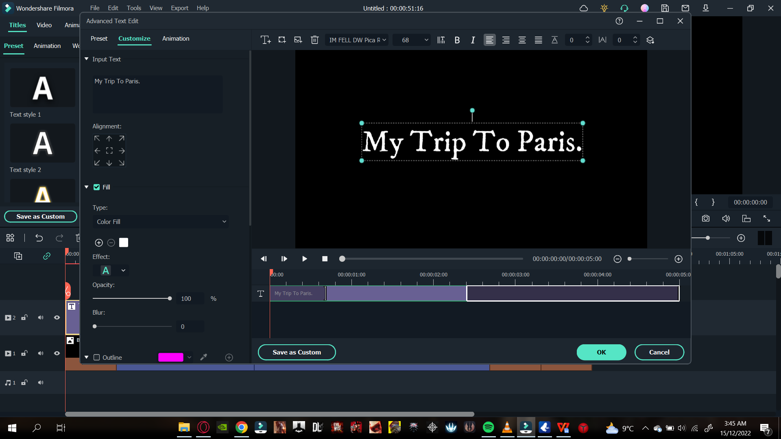Expand the text Effect style dropdown
This screenshot has width=781, height=439.
123,271
